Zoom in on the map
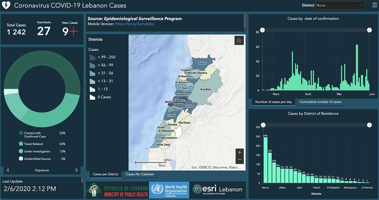Viewport: 379px width, 200px height. 240,153
